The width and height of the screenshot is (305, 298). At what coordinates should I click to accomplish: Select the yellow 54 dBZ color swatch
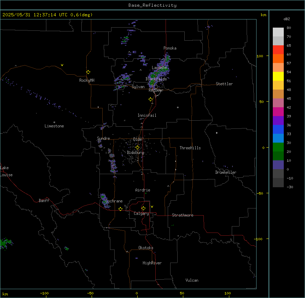(278, 76)
